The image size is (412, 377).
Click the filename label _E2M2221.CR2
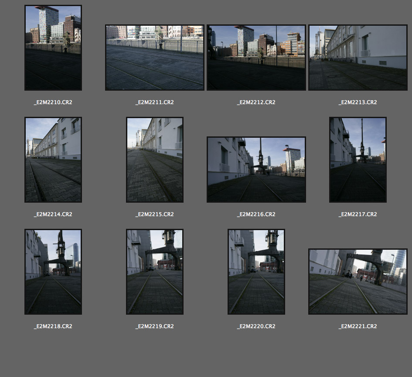tap(358, 326)
